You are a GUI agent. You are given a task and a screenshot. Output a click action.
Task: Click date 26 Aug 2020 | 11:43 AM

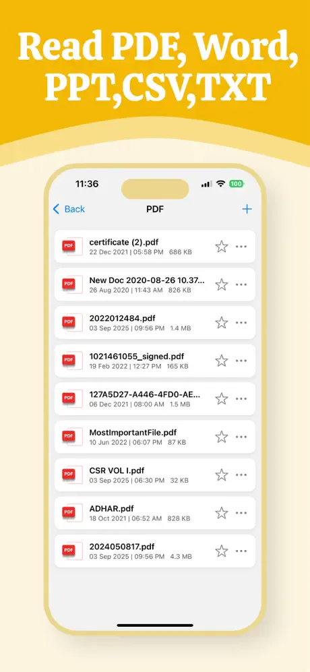point(126,290)
